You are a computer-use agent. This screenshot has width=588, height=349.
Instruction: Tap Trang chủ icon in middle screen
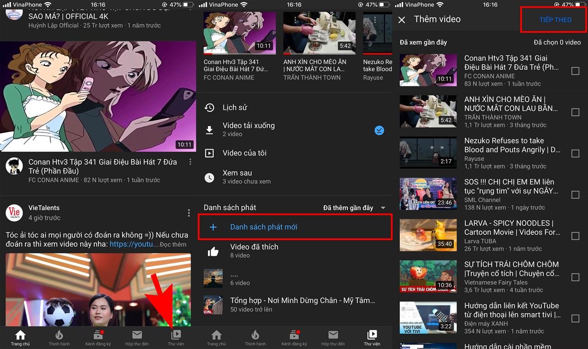coord(217,335)
